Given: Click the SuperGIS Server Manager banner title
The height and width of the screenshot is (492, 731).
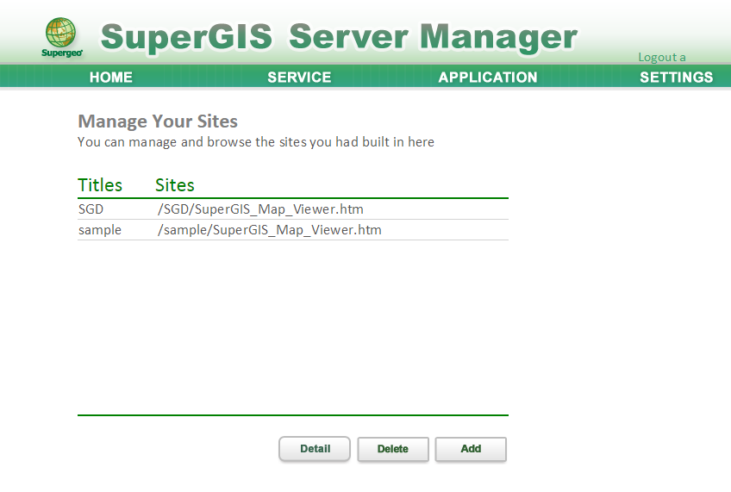Looking at the screenshot, I should (339, 36).
